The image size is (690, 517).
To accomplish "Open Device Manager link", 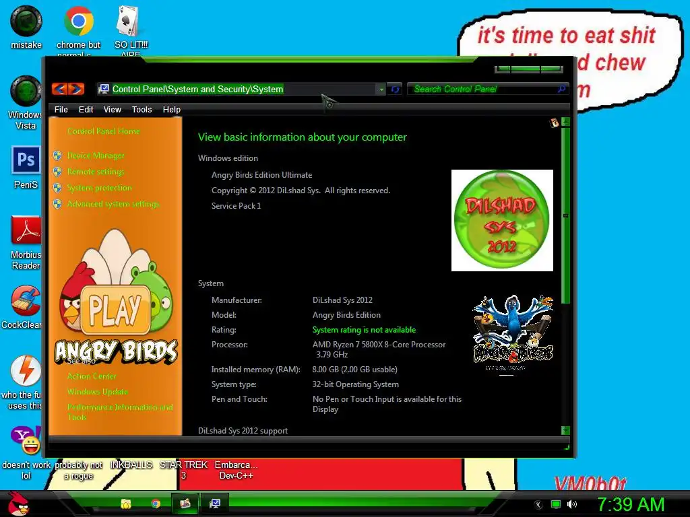I will tap(96, 156).
